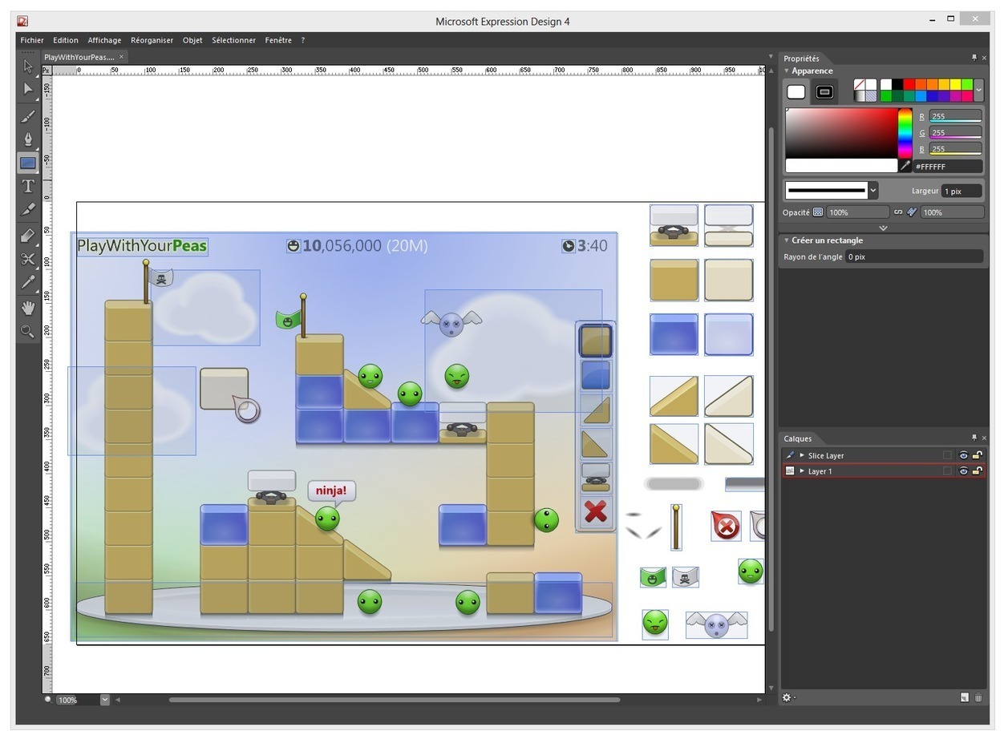Click the hex color field #FFFFFF
Viewport: 1004px width, 739px height.
tap(948, 167)
